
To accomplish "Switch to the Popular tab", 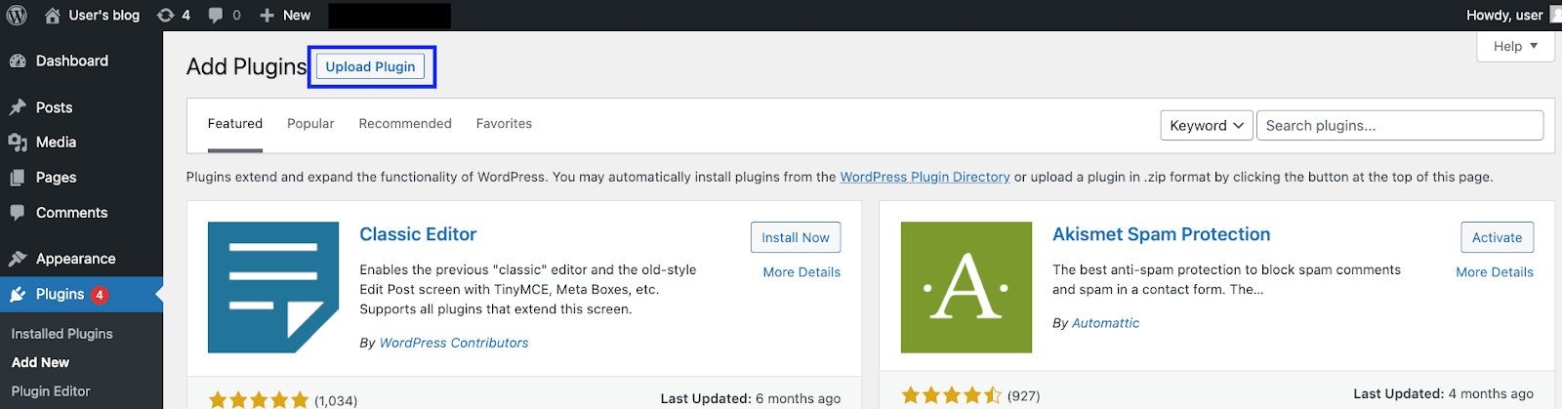I will [310, 124].
